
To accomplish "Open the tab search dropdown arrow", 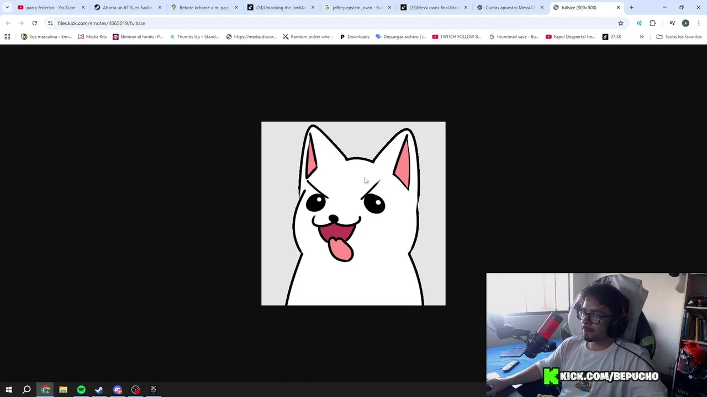I will 7,8.
